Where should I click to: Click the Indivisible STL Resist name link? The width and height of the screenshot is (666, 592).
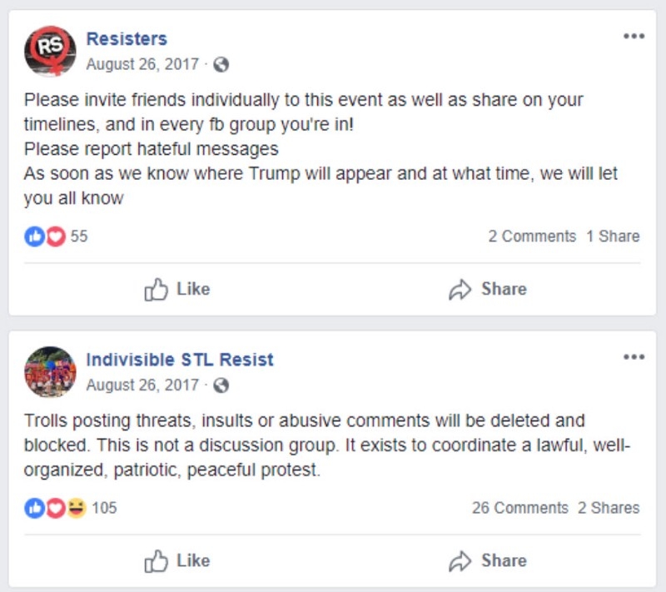tap(180, 360)
